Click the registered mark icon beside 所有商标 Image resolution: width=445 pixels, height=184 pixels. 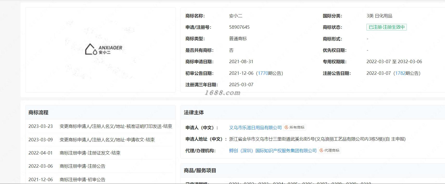286,127
